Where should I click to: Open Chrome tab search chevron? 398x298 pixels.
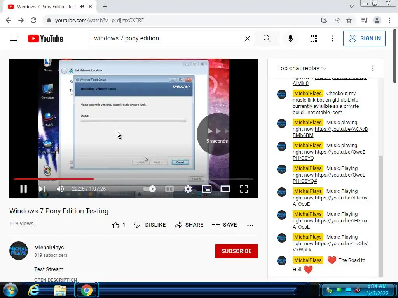[x=352, y=7]
